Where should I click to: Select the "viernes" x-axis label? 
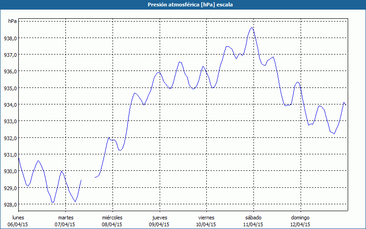[206, 218]
